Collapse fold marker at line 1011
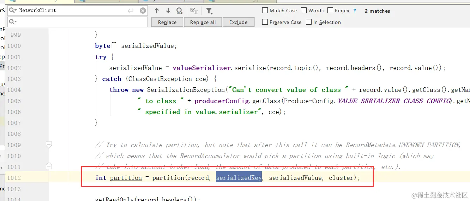 (49, 166)
